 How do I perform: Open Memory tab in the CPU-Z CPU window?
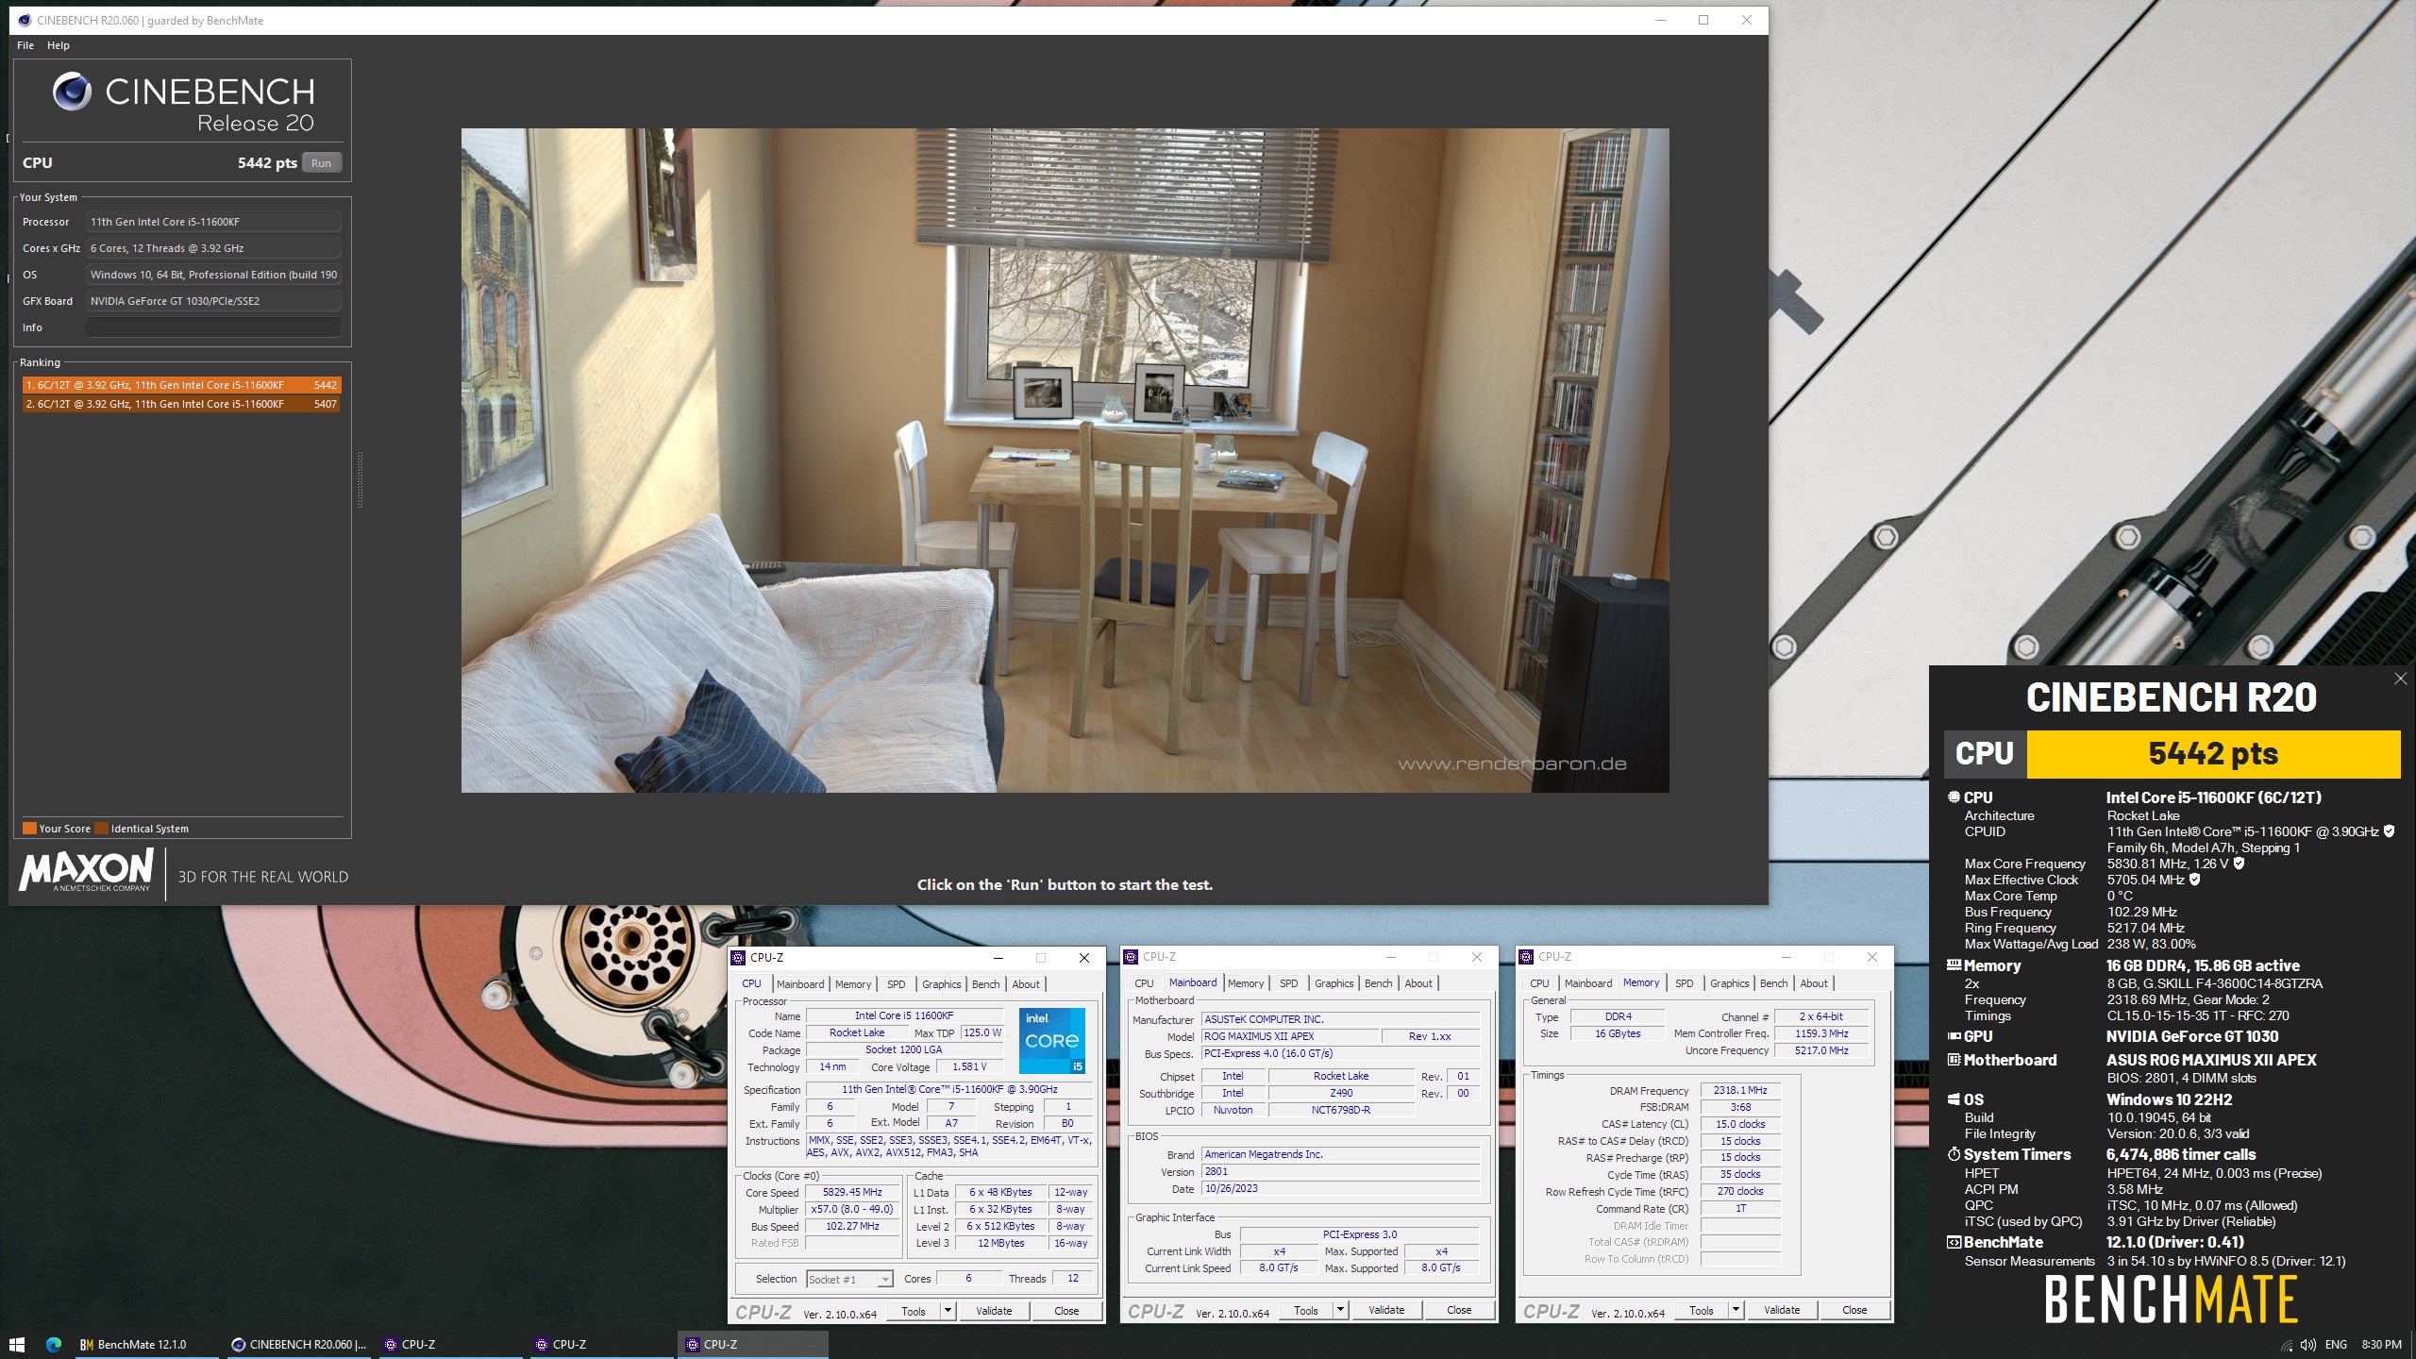853,983
